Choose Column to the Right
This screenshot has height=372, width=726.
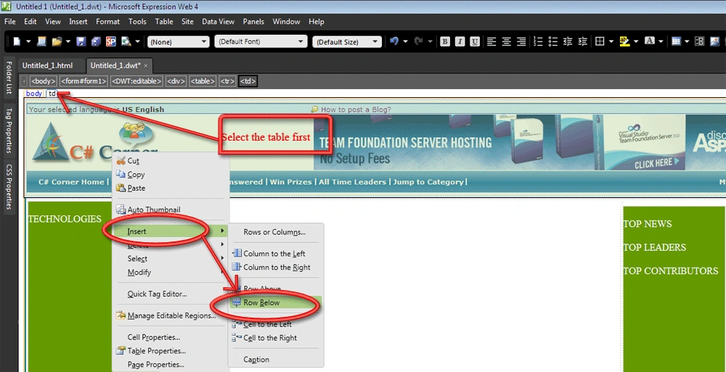click(275, 267)
